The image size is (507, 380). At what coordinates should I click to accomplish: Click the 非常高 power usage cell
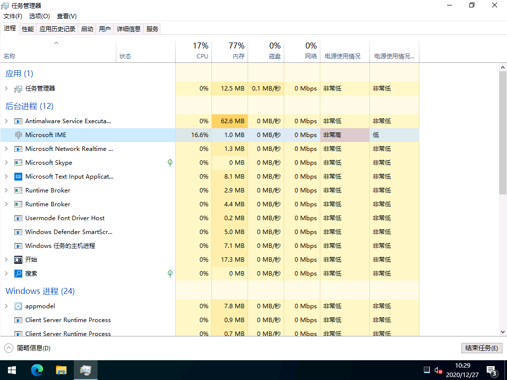(345, 135)
